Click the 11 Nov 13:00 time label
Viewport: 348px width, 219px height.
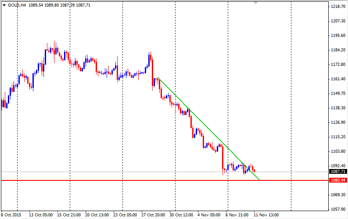click(266, 215)
